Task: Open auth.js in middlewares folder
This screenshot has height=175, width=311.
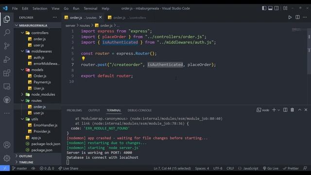Action: pyautogui.click(x=38, y=57)
